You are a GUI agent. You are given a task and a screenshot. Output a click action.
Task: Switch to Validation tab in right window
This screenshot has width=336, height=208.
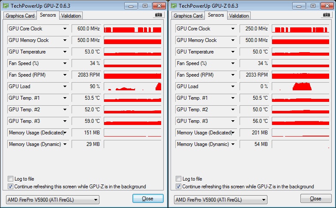[x=239, y=16]
